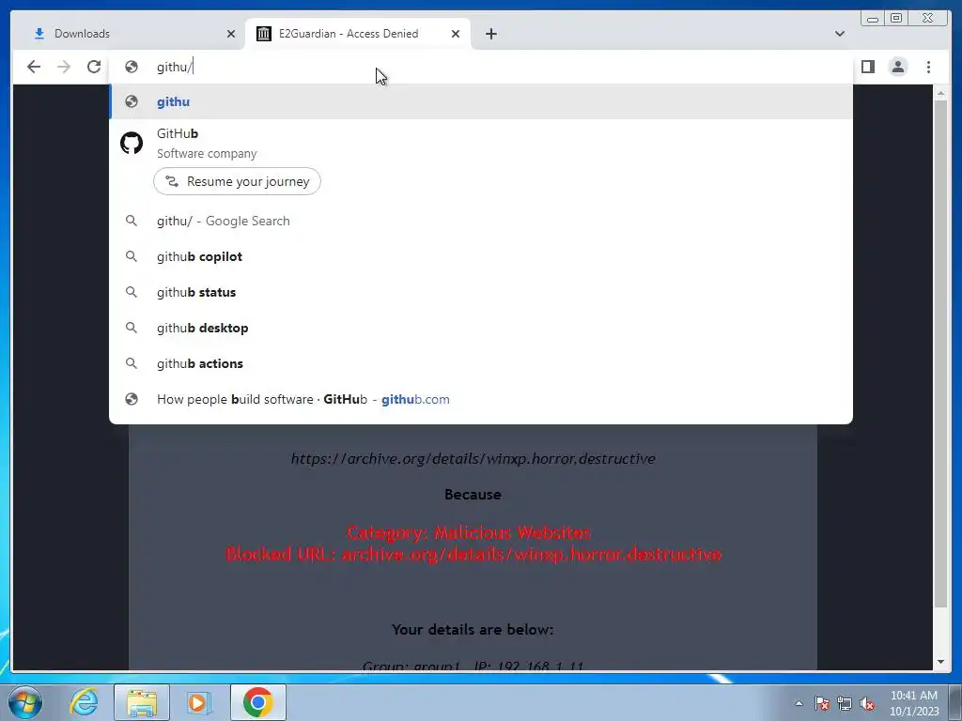
Task: Click Resume your journey chip
Action: point(237,181)
